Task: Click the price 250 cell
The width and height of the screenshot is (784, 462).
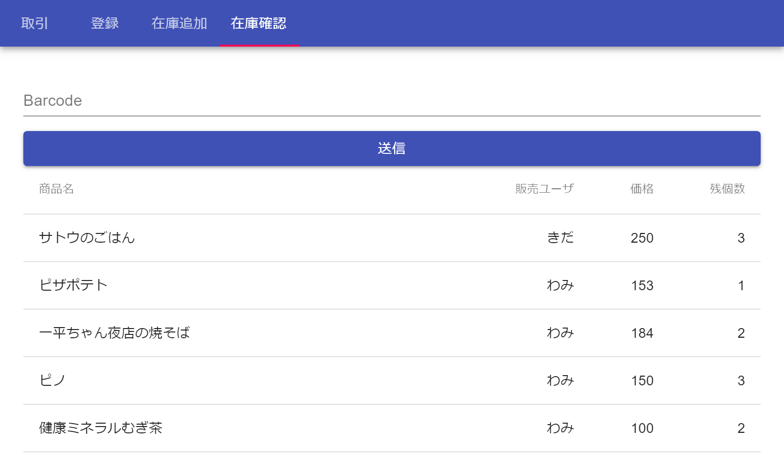Action: coord(642,238)
